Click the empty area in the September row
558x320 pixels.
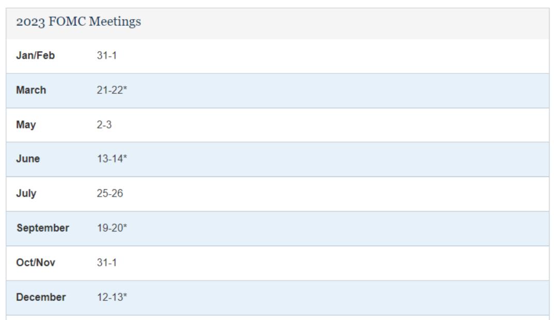(338, 228)
